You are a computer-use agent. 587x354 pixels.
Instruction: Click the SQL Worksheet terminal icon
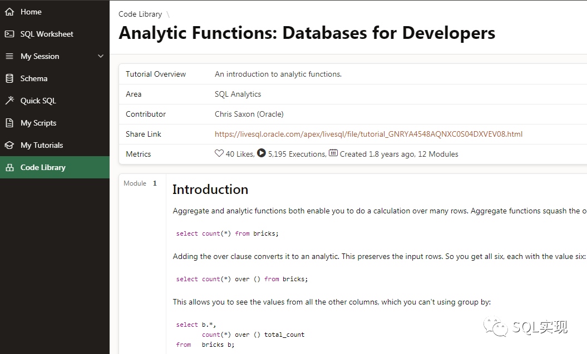click(x=9, y=34)
